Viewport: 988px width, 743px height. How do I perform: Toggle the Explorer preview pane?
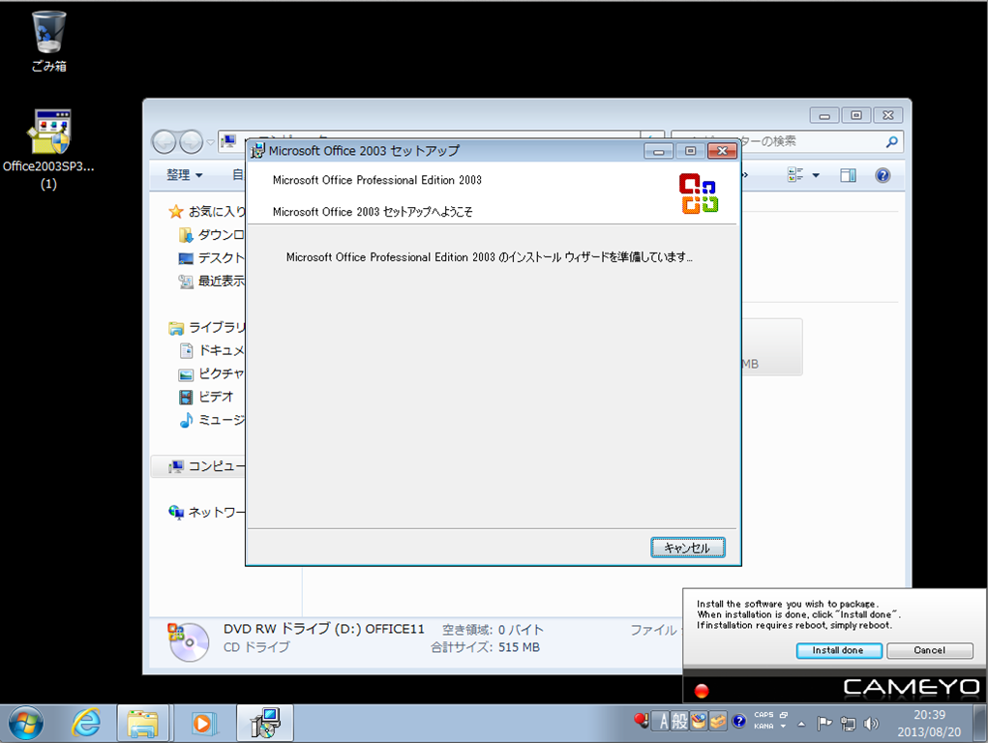point(848,175)
